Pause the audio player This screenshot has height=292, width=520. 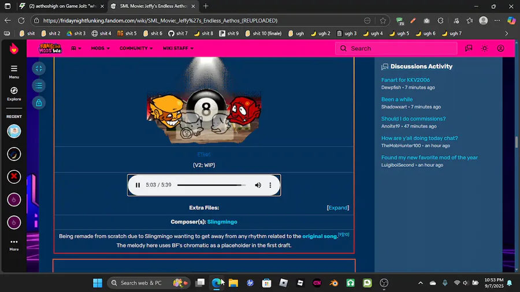pos(138,185)
